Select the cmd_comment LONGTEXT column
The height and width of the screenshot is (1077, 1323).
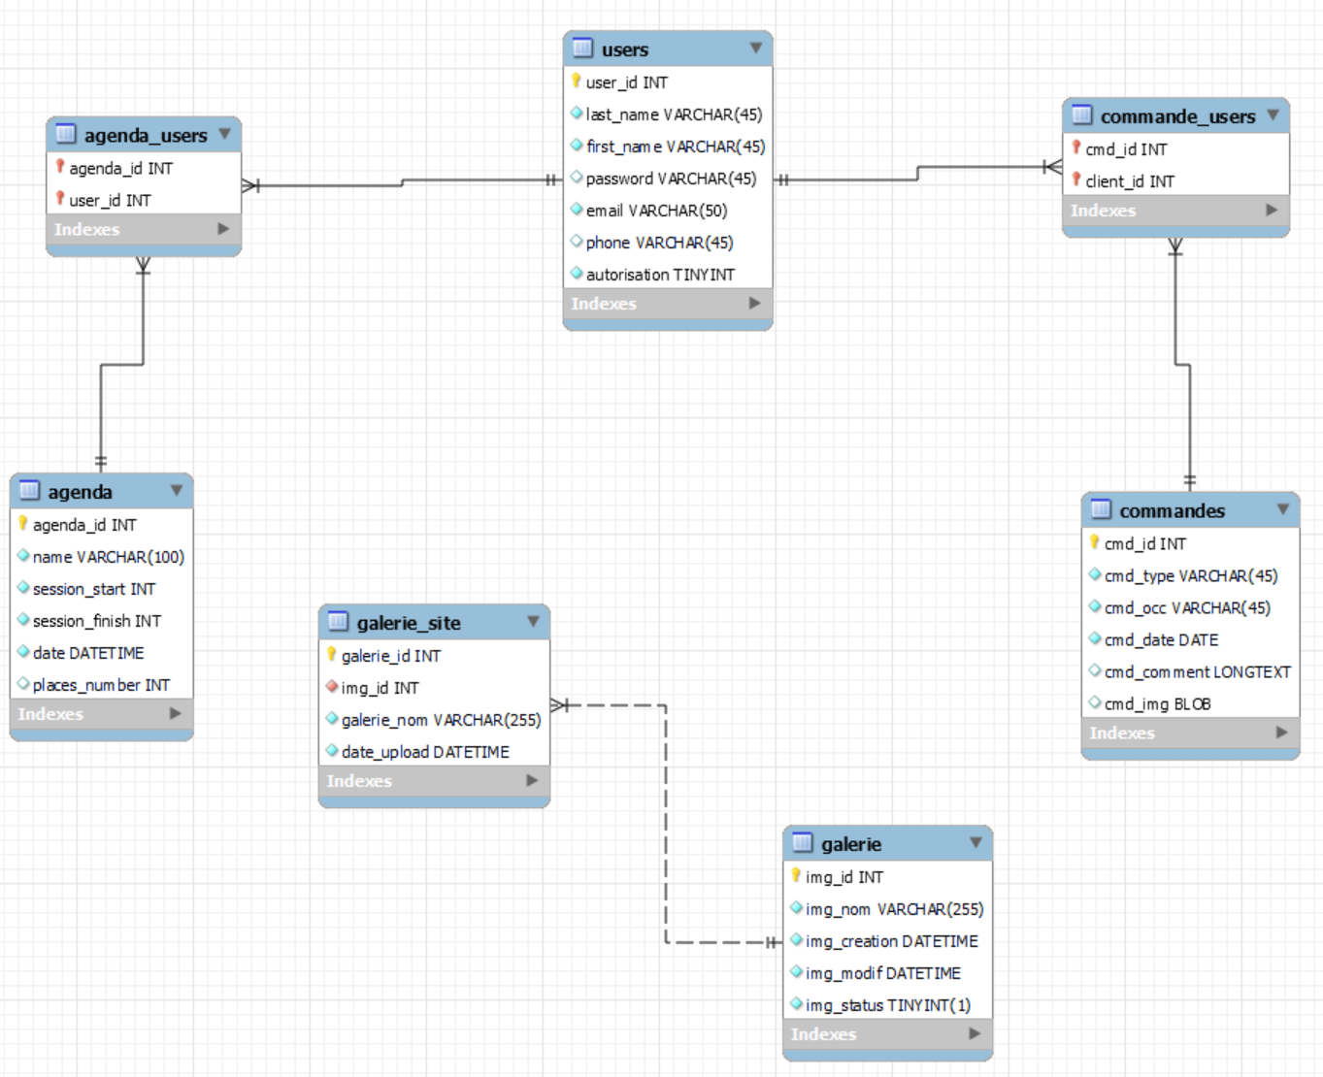(1190, 671)
